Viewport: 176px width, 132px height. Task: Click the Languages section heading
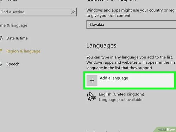coord(101,45)
